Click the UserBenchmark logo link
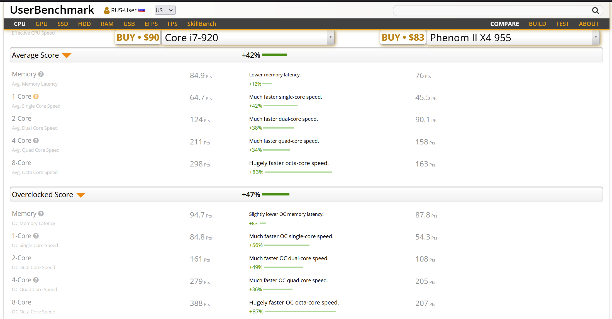Viewport: 612px width, 319px height. pos(52,10)
